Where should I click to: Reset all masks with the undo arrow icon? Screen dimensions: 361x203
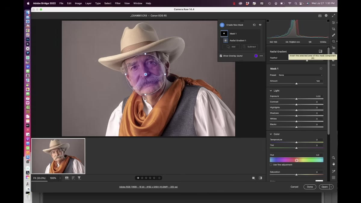pos(254,25)
